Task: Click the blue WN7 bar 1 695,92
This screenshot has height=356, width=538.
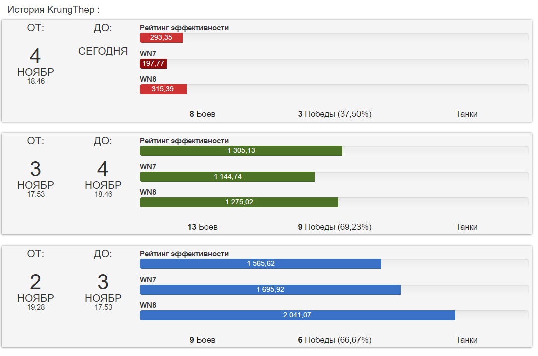Action: (270, 289)
